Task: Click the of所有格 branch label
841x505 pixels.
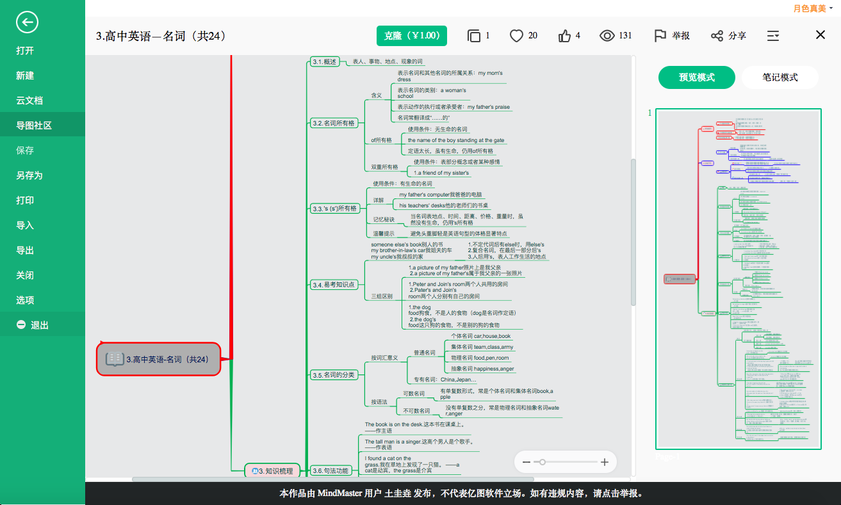Action: (x=382, y=140)
